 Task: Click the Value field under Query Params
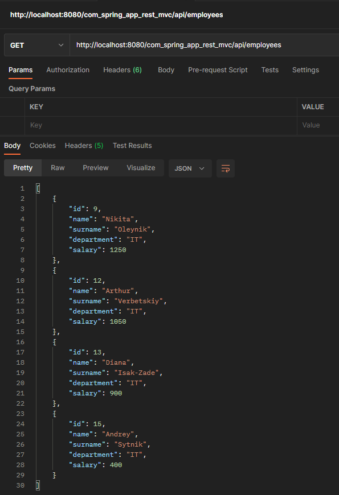click(x=318, y=125)
